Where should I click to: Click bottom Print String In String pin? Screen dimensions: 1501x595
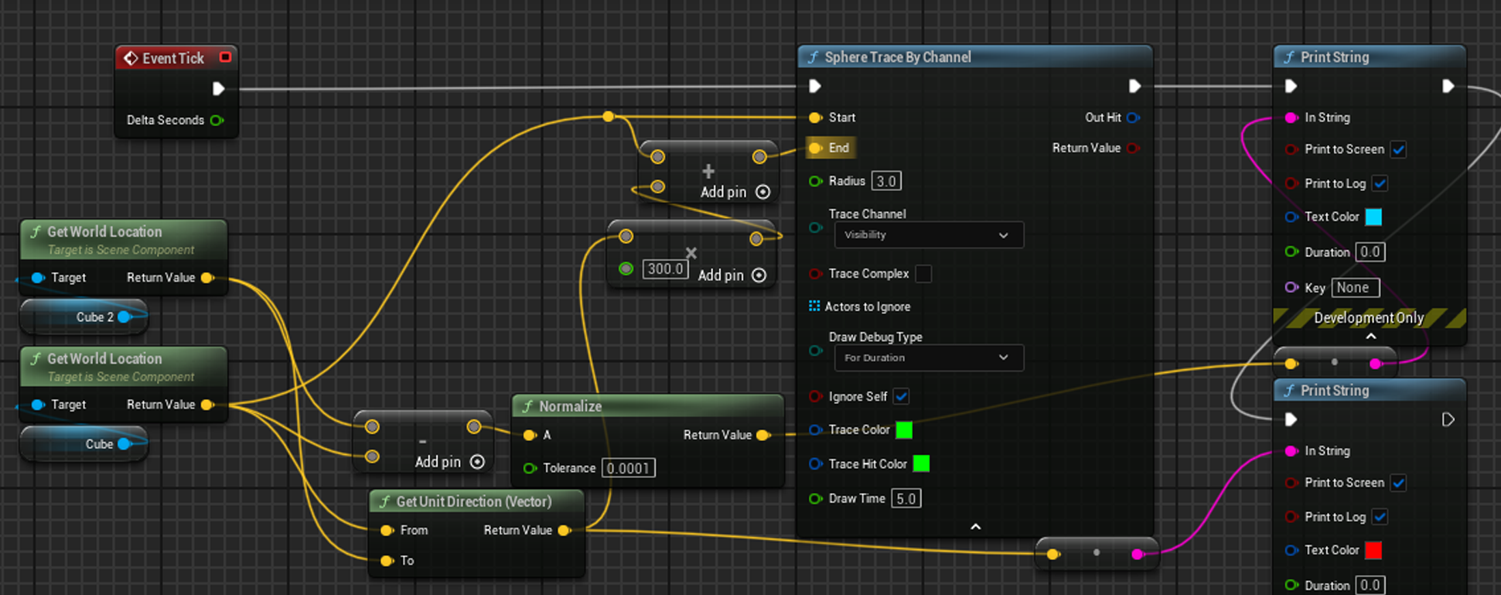coord(1291,451)
